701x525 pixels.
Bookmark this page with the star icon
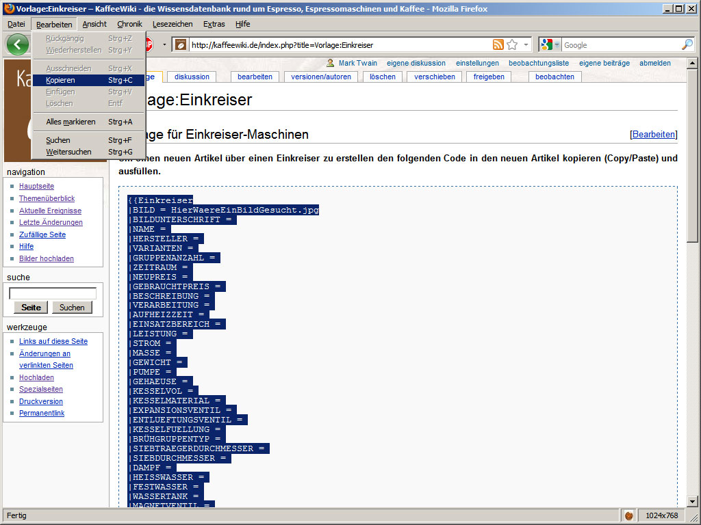pyautogui.click(x=511, y=45)
